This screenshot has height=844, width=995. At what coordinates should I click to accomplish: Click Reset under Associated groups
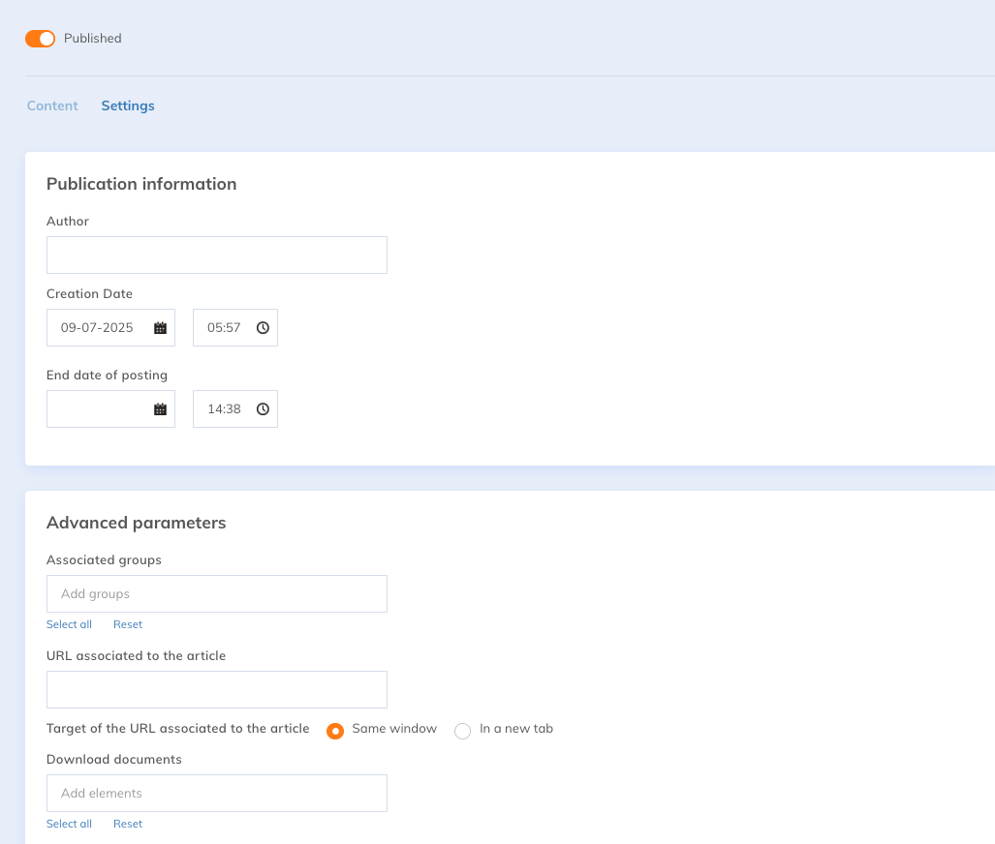pyautogui.click(x=128, y=624)
